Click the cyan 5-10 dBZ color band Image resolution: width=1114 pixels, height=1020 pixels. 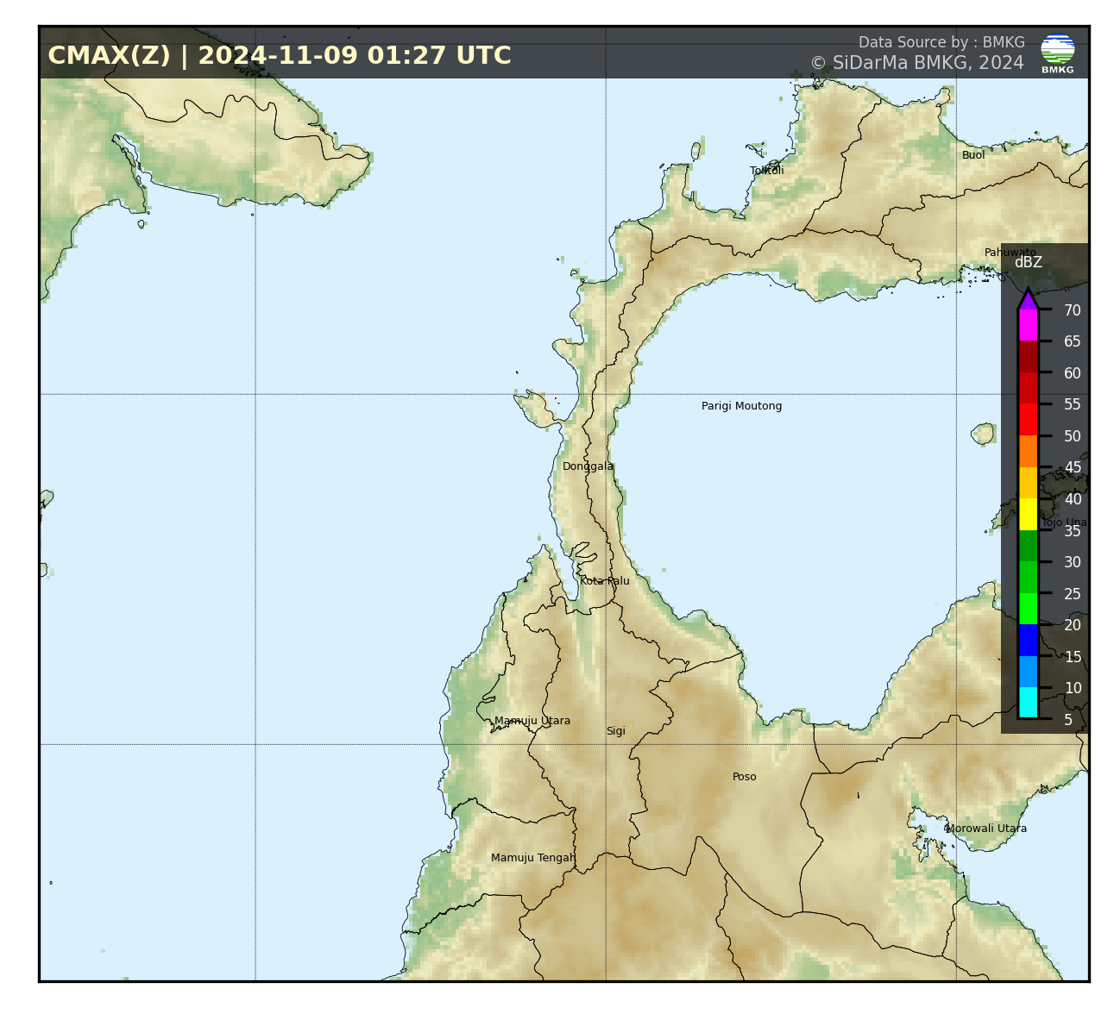point(1028,703)
